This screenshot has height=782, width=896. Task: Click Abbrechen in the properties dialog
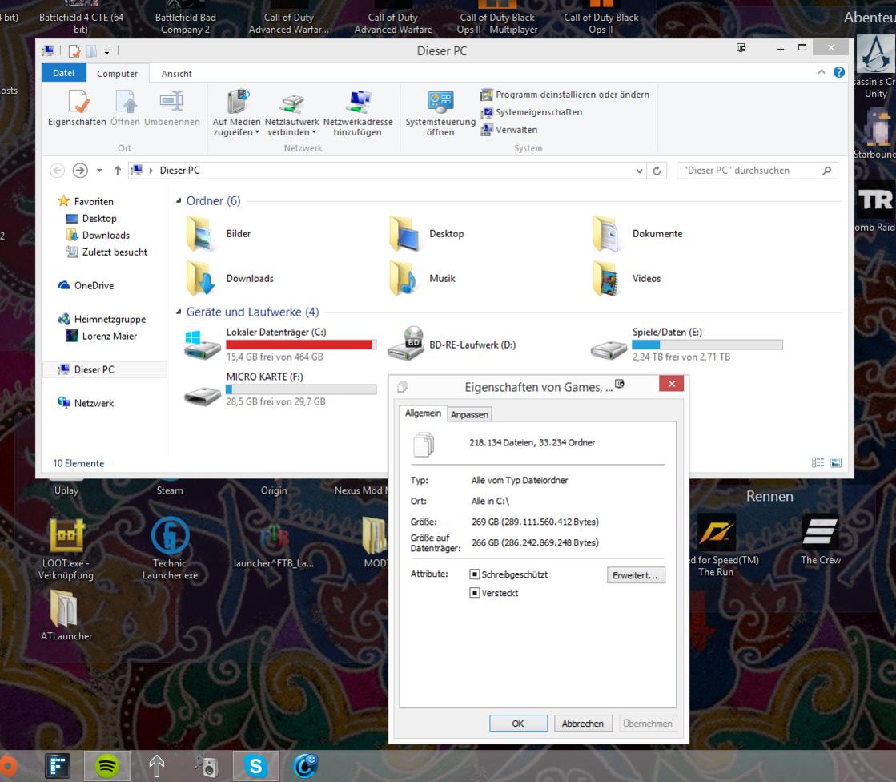point(583,724)
